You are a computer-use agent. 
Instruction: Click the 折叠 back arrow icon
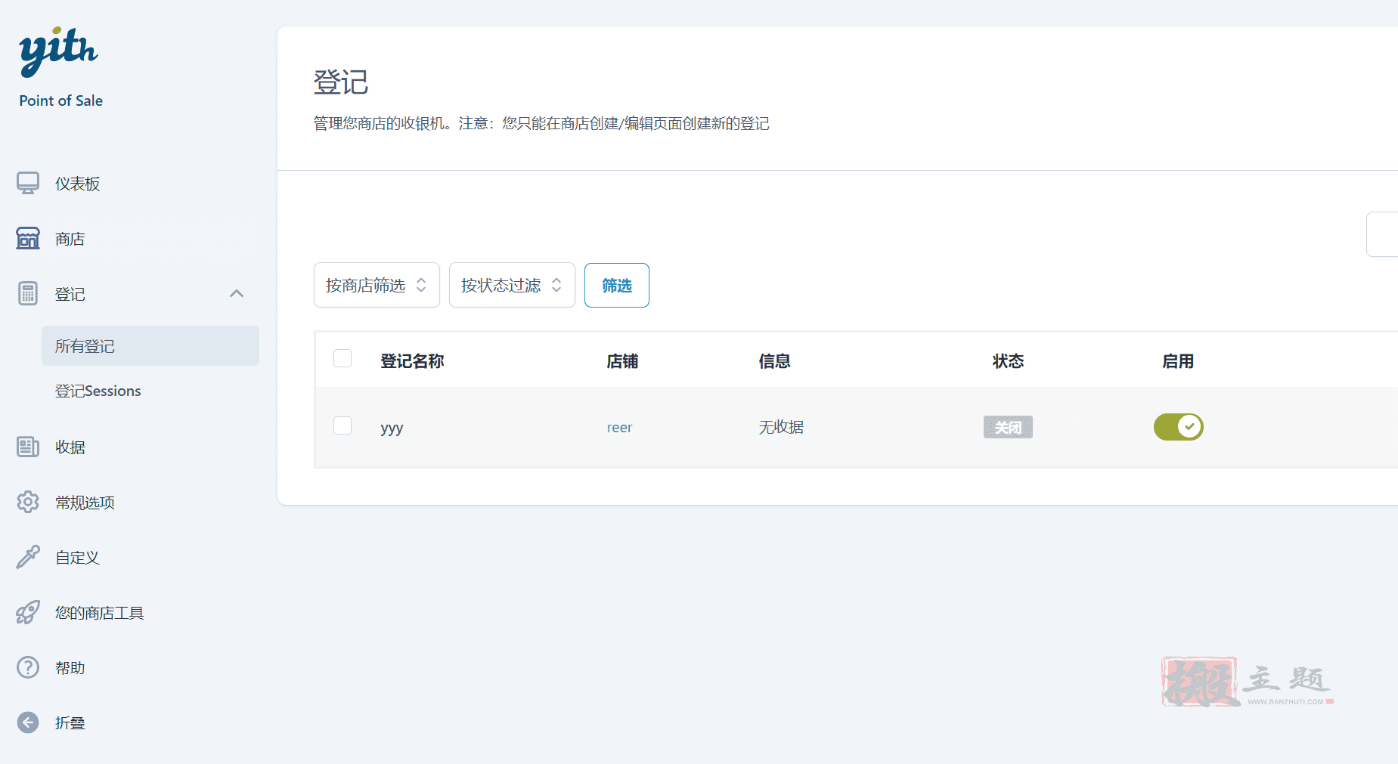tap(28, 722)
